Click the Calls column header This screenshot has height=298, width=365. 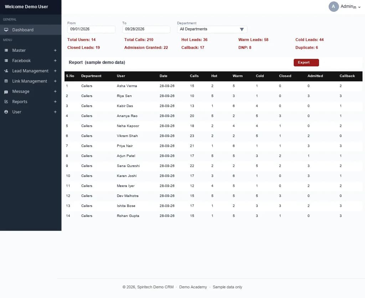pos(194,76)
